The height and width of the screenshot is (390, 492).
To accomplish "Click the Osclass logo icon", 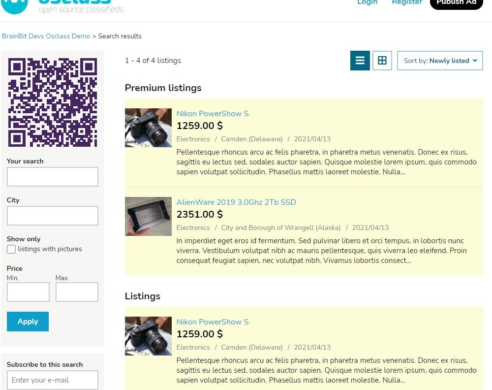I will point(14,5).
